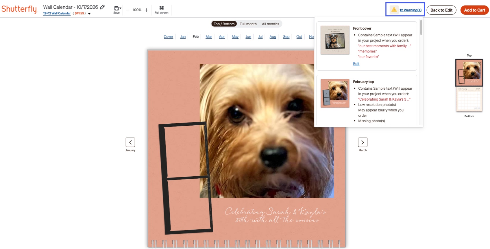This screenshot has width=490, height=249.
Task: Switch to All months view
Action: [x=271, y=24]
